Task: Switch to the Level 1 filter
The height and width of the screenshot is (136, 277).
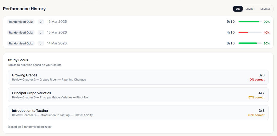Action: (250, 9)
